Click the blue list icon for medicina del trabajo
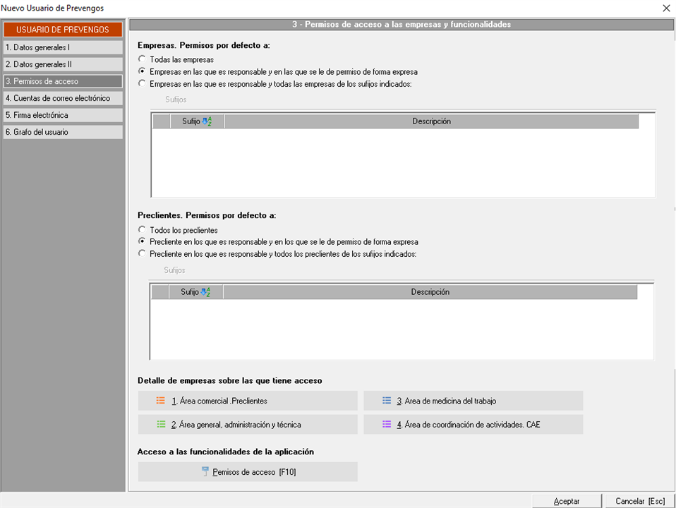Screen dimensions: 676x508 [x=387, y=401]
